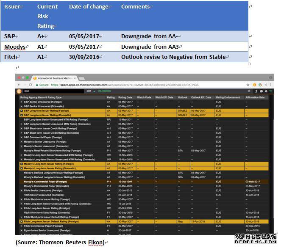Close the International Business Machines tab
This screenshot has width=281, height=248.
point(75,78)
